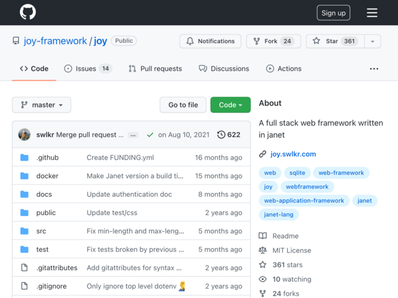
Task: Open the Update authentication doc commit
Action: point(129,194)
